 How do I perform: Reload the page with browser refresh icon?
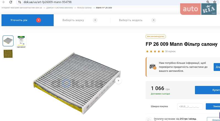(11, 2)
